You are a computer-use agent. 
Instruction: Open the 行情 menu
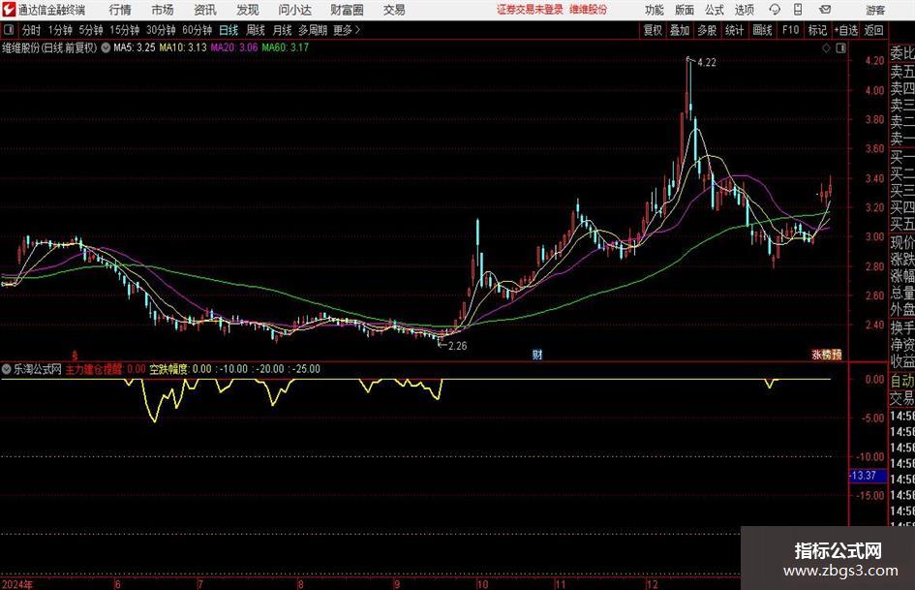120,10
